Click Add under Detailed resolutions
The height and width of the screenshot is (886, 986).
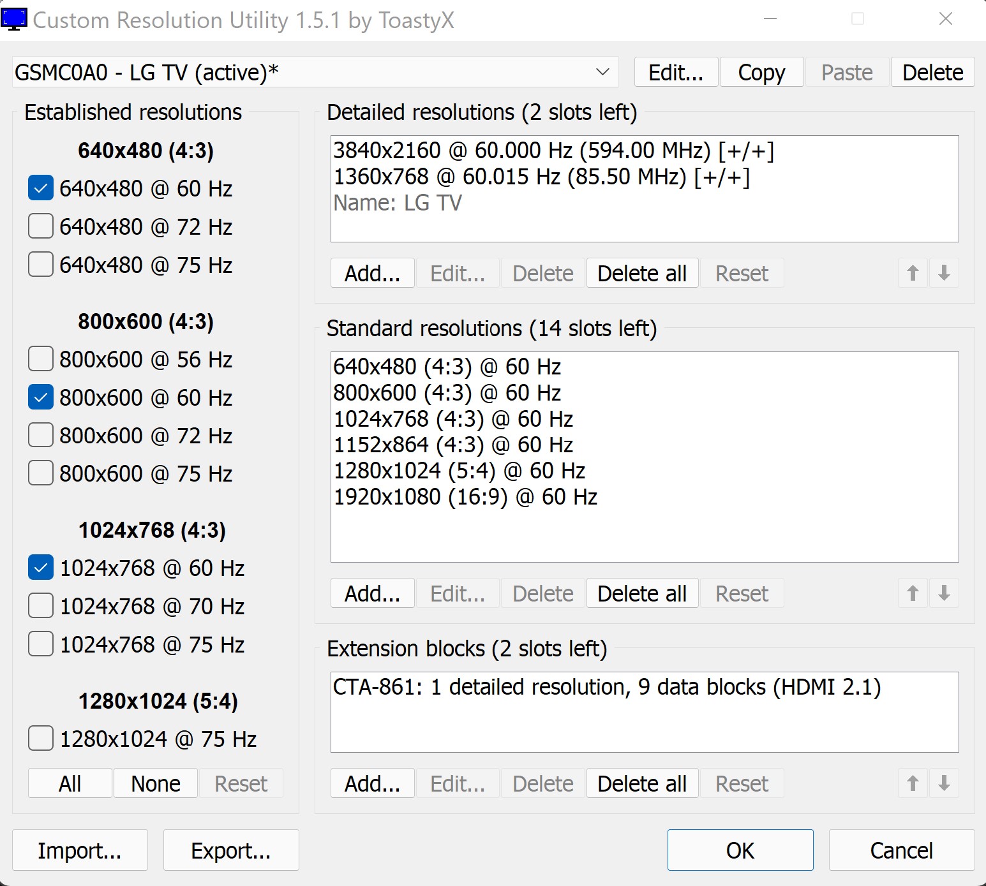373,274
